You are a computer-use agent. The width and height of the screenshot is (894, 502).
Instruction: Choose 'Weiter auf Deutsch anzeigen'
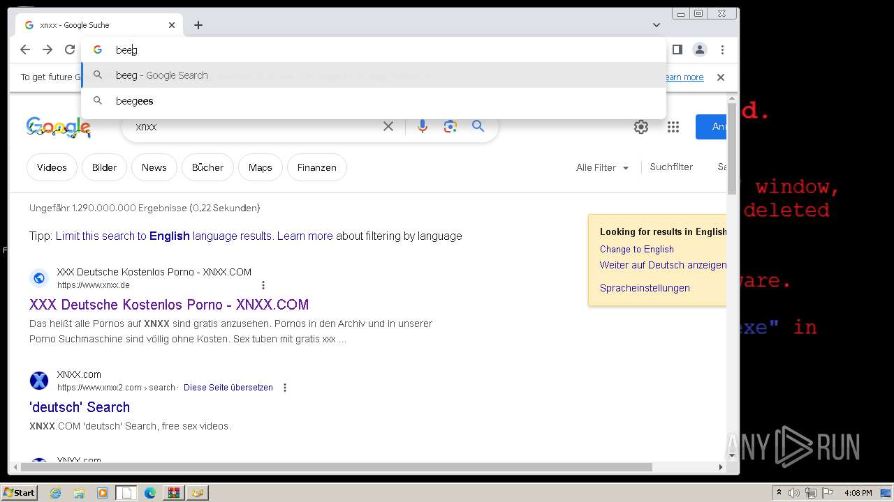(663, 265)
